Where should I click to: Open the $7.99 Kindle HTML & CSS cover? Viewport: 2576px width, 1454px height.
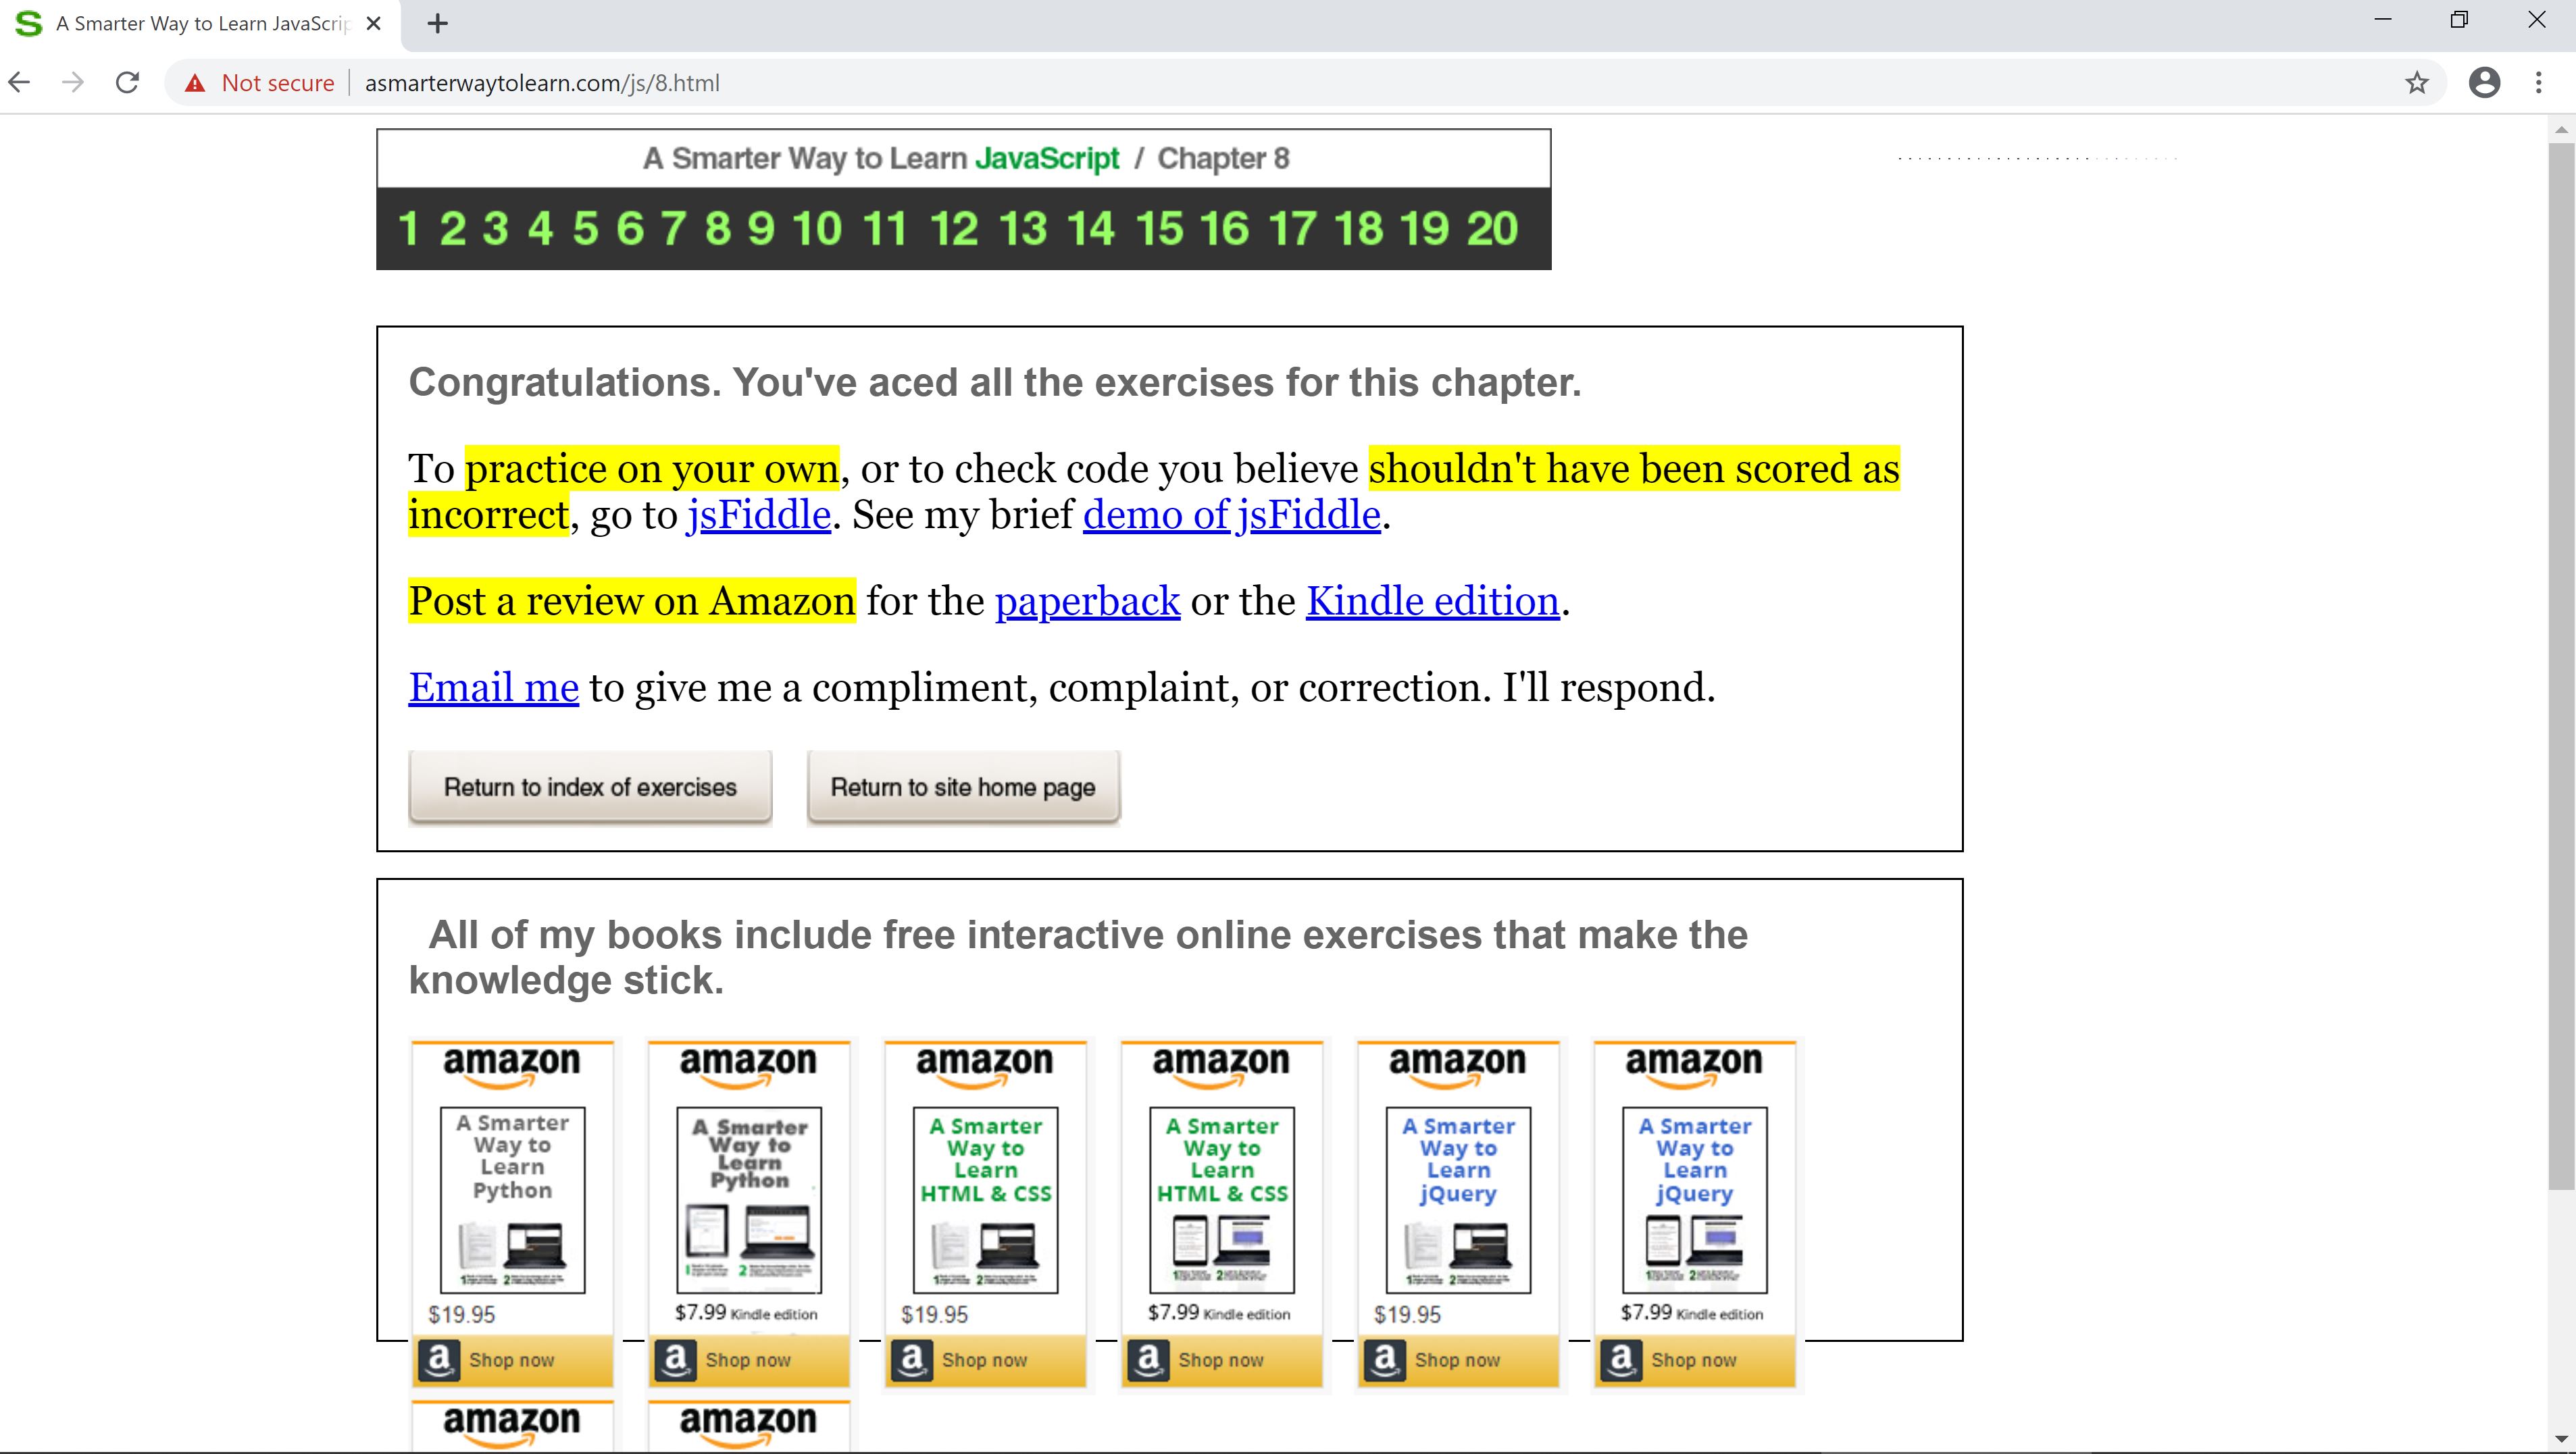pyautogui.click(x=1222, y=1200)
